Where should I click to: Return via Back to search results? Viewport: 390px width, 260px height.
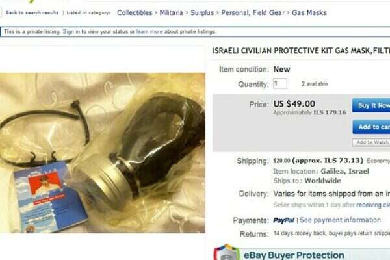point(32,13)
